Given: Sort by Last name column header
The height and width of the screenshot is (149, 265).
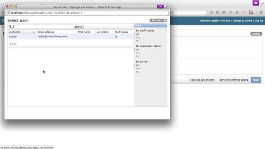Looking at the screenshot, I should 103,32.
